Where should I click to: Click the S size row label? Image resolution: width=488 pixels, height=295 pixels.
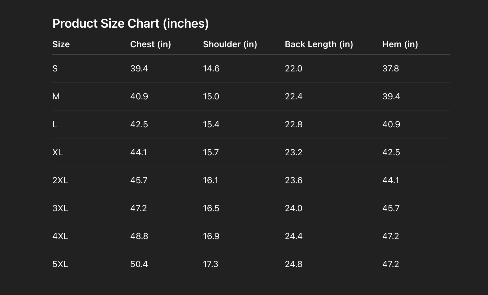pos(55,69)
